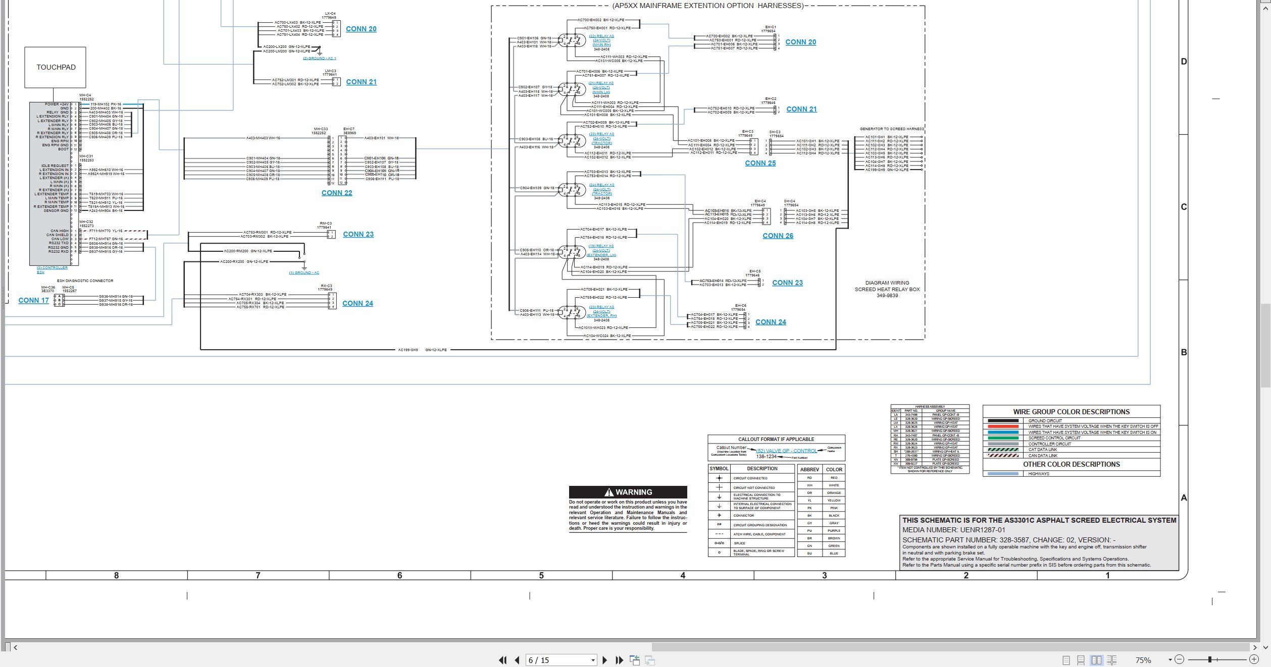Viewport: 1271px width, 667px height.
Task: Click the red key-switch-off wire swatch
Action: pyautogui.click(x=1003, y=426)
